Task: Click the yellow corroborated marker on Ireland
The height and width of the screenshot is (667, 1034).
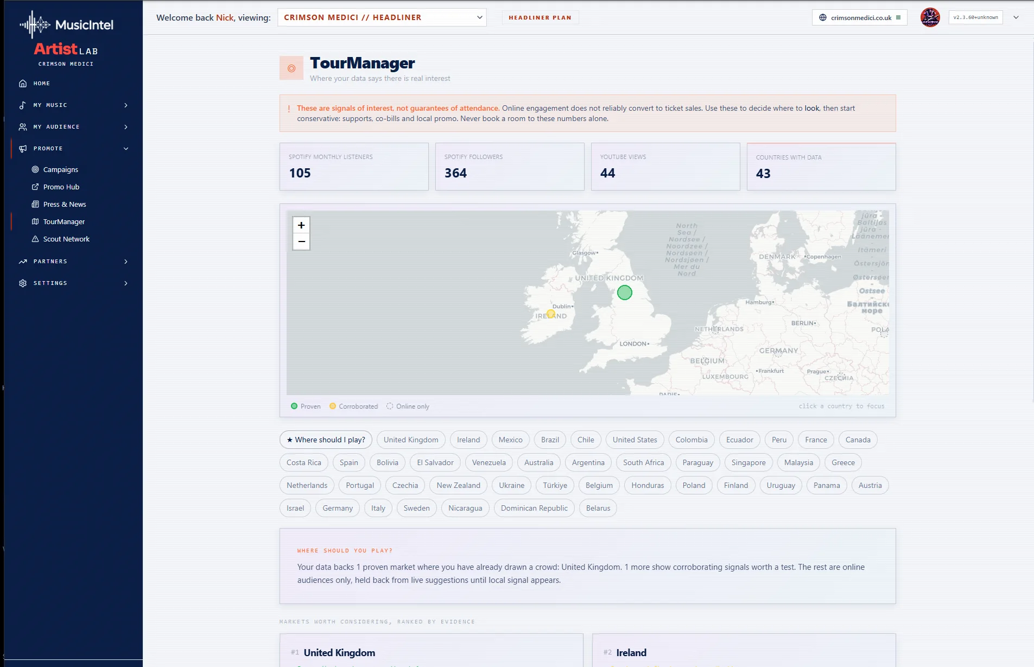Action: (x=551, y=314)
